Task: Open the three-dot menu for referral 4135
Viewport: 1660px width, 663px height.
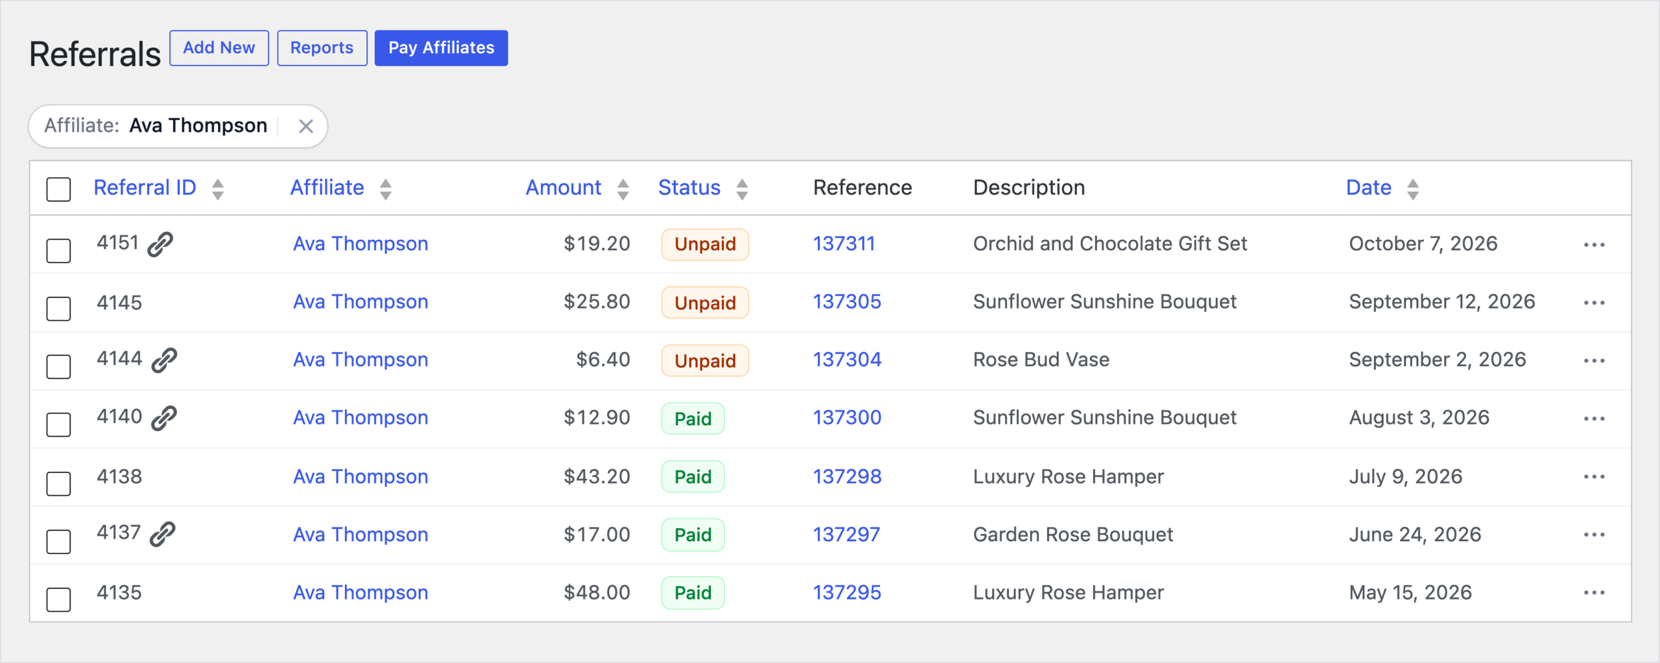Action: (x=1594, y=593)
